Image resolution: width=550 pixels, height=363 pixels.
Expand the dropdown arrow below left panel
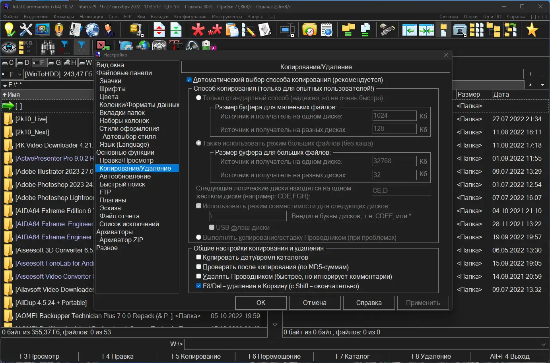click(x=275, y=325)
